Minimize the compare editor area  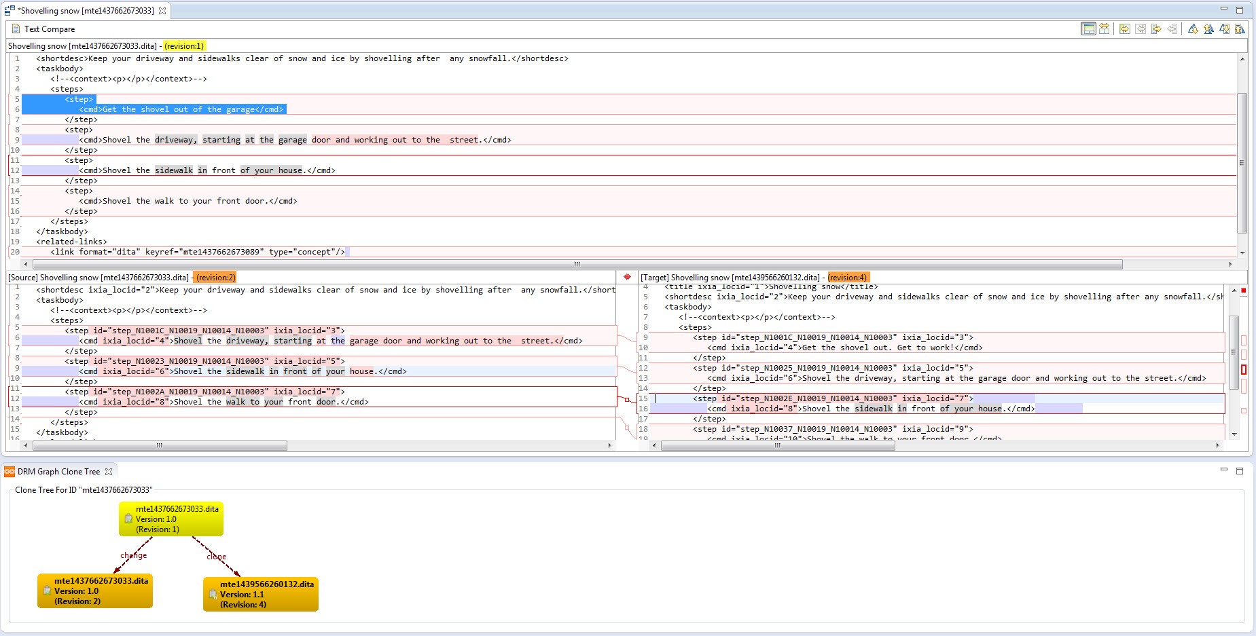(1224, 9)
